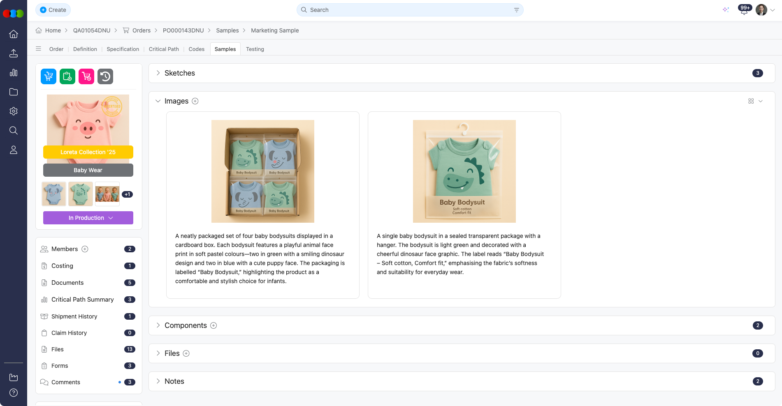Click the pink remove-from-cart action icon
This screenshot has width=782, height=406.
pos(86,76)
